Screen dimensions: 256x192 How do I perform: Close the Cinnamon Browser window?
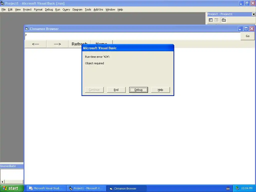tap(252, 29)
